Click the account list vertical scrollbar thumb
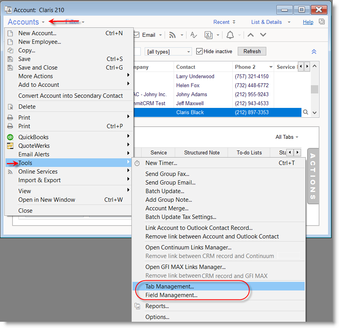This screenshot has width=339, height=328. (314, 90)
